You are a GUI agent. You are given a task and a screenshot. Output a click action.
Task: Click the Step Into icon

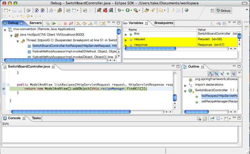pyautogui.click(x=78, y=23)
